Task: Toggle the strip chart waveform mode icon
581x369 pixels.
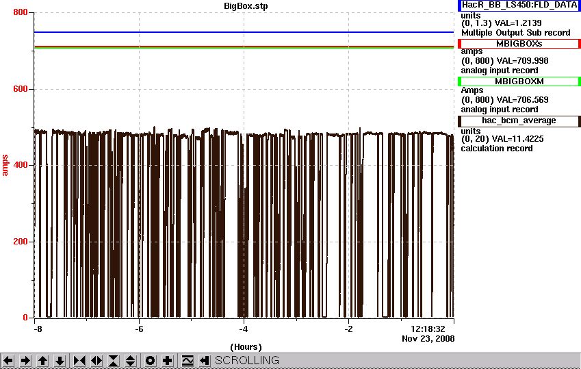Action: pyautogui.click(x=187, y=361)
